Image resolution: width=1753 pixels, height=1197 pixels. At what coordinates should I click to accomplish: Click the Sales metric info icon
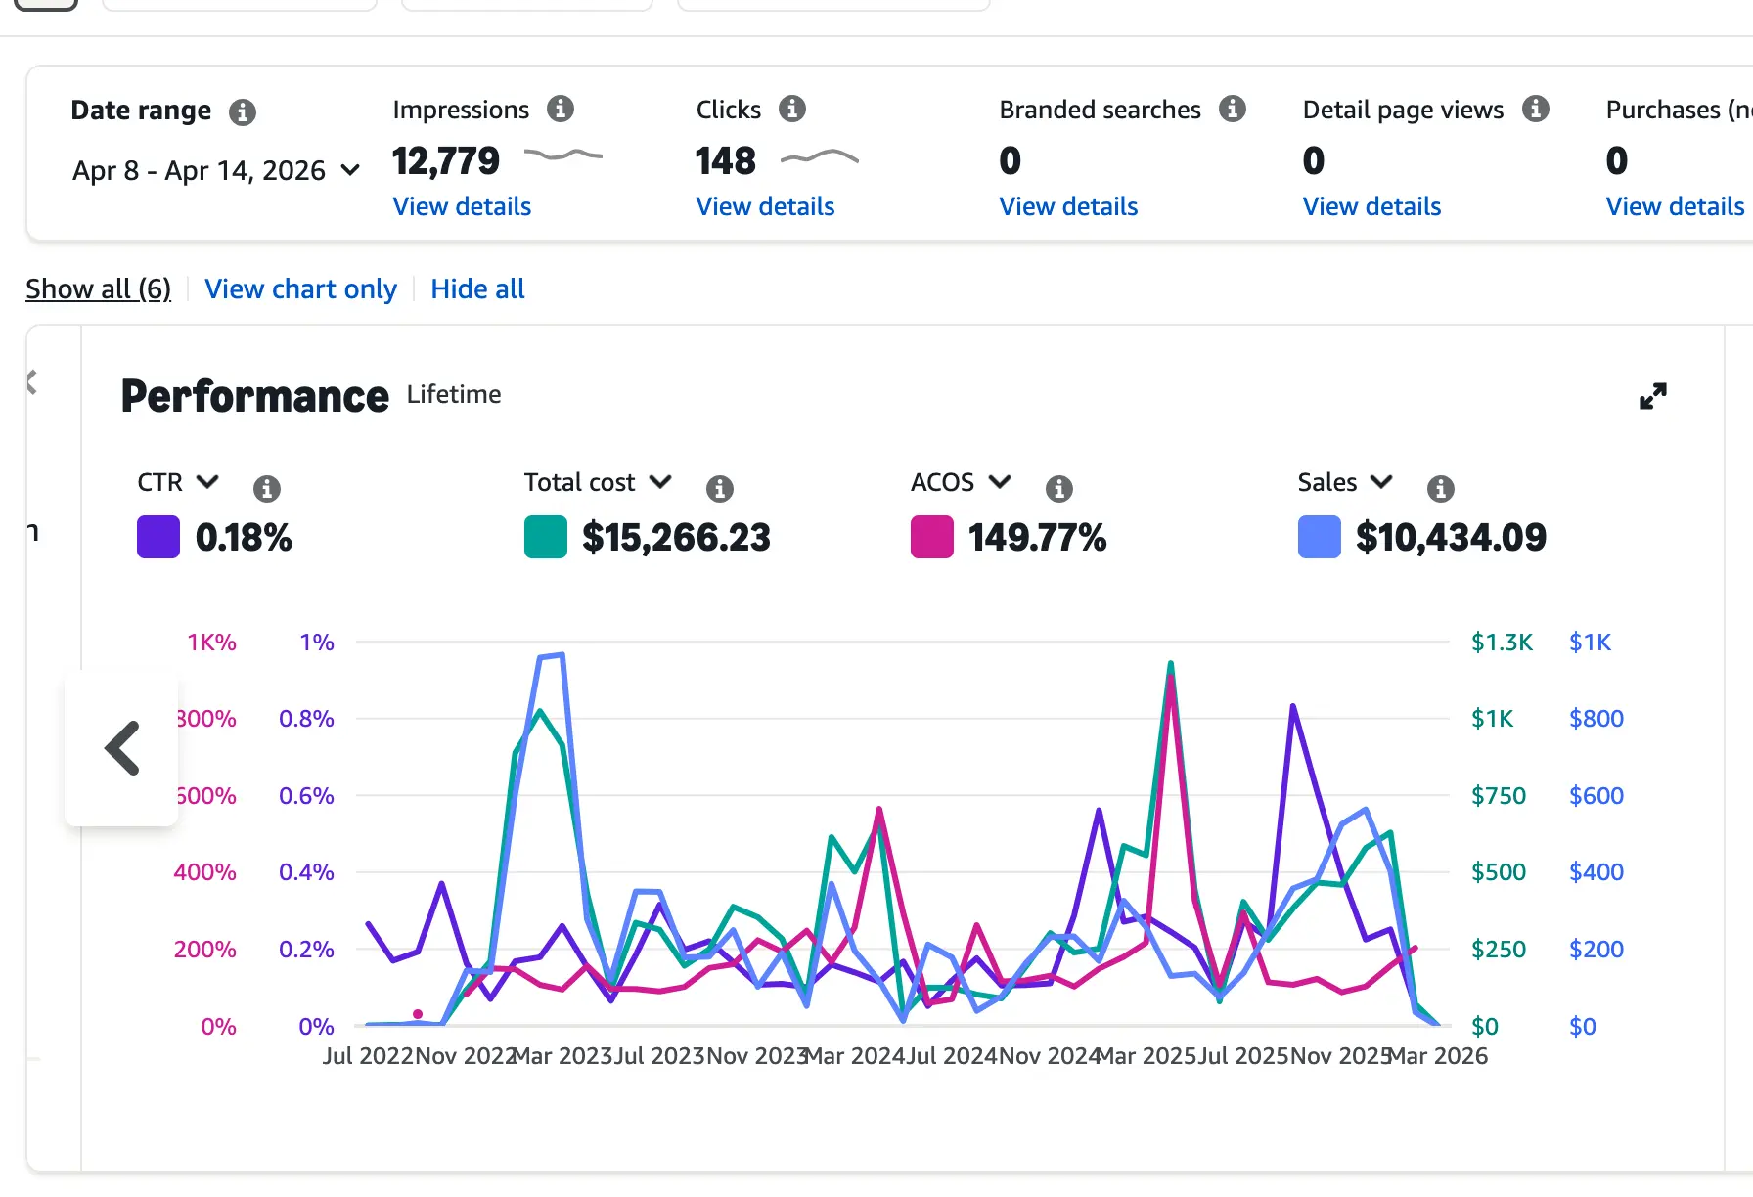pyautogui.click(x=1440, y=488)
